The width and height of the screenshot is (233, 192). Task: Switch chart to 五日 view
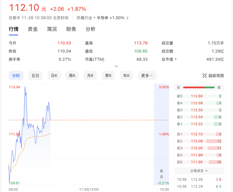click(35, 76)
